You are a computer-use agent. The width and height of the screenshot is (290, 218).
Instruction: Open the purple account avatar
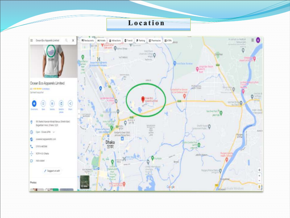258,40
